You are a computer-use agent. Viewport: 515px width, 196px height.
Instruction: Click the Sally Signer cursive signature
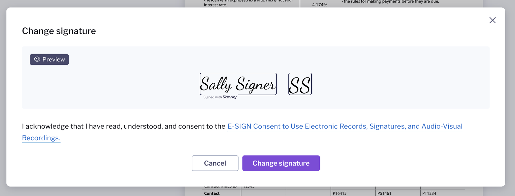click(238, 84)
